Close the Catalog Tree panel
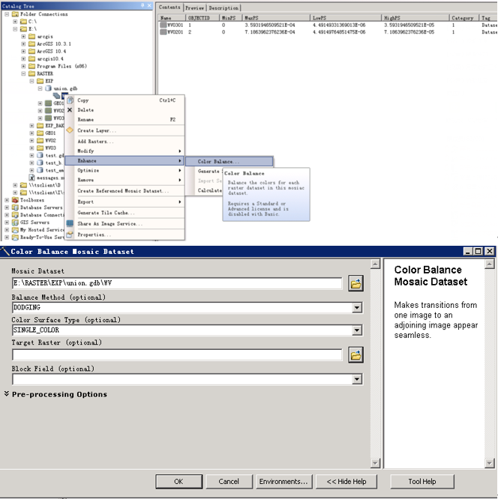The width and height of the screenshot is (498, 499). pyautogui.click(x=149, y=5)
